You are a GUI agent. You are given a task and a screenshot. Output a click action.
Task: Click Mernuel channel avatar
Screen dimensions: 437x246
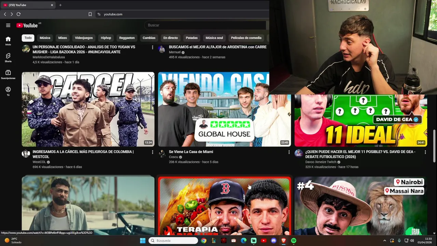coord(162,49)
